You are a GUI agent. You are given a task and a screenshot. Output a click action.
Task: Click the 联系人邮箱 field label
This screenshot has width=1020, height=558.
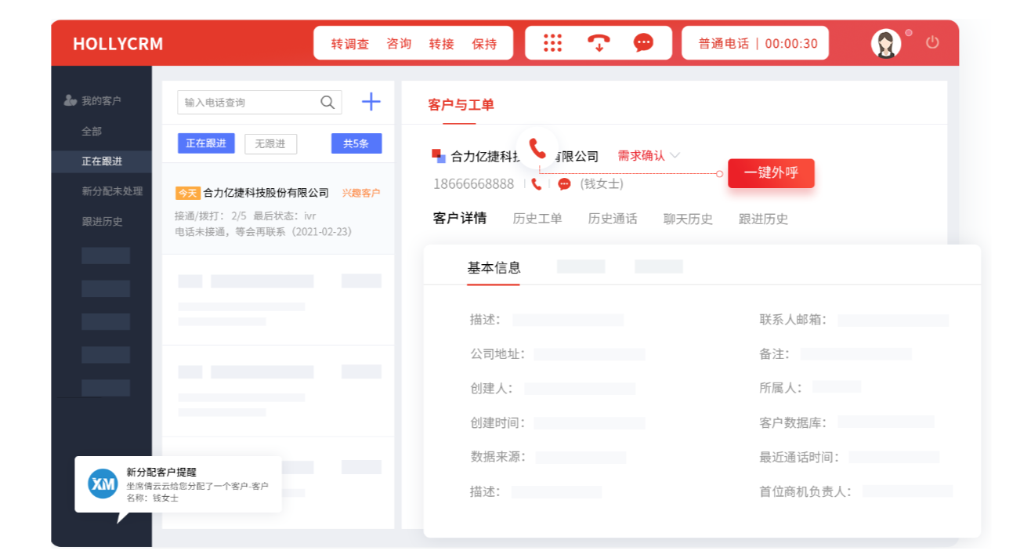point(793,320)
